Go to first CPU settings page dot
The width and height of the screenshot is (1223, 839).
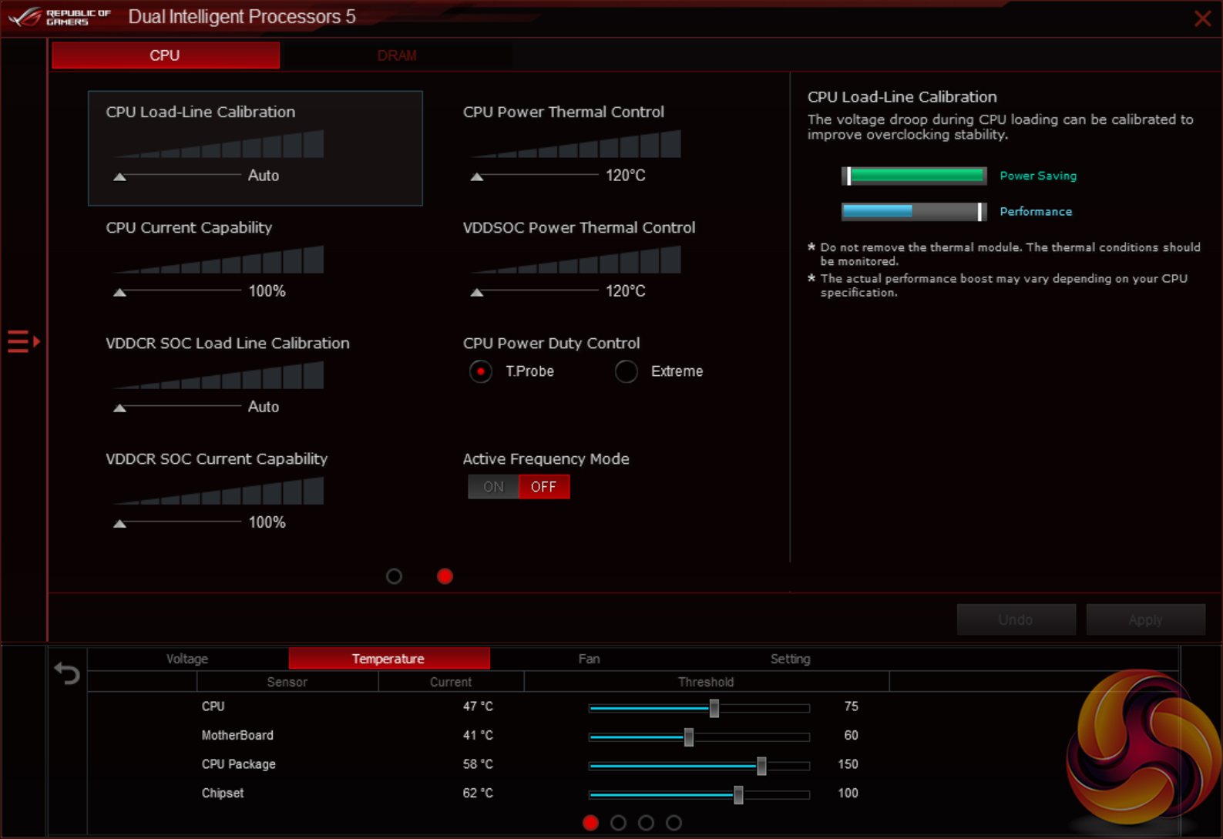click(x=394, y=576)
